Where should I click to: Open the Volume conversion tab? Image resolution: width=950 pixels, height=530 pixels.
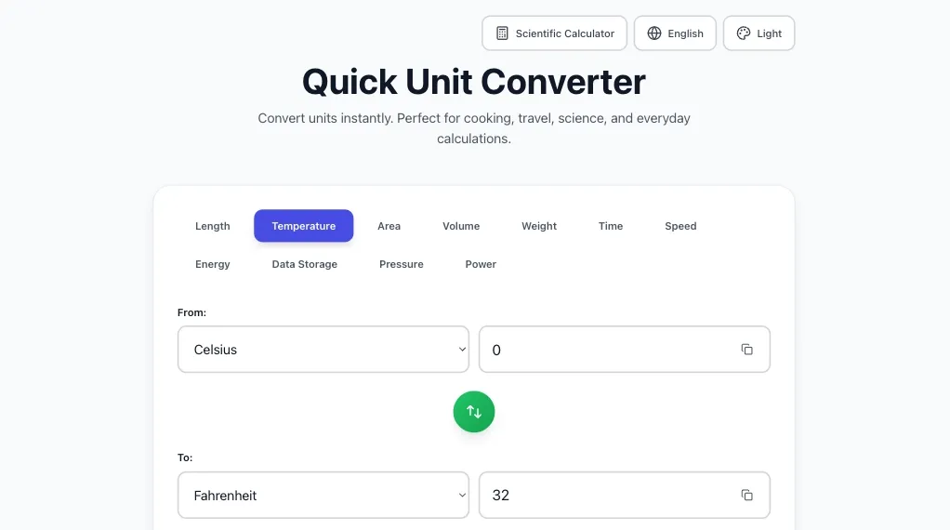point(461,226)
